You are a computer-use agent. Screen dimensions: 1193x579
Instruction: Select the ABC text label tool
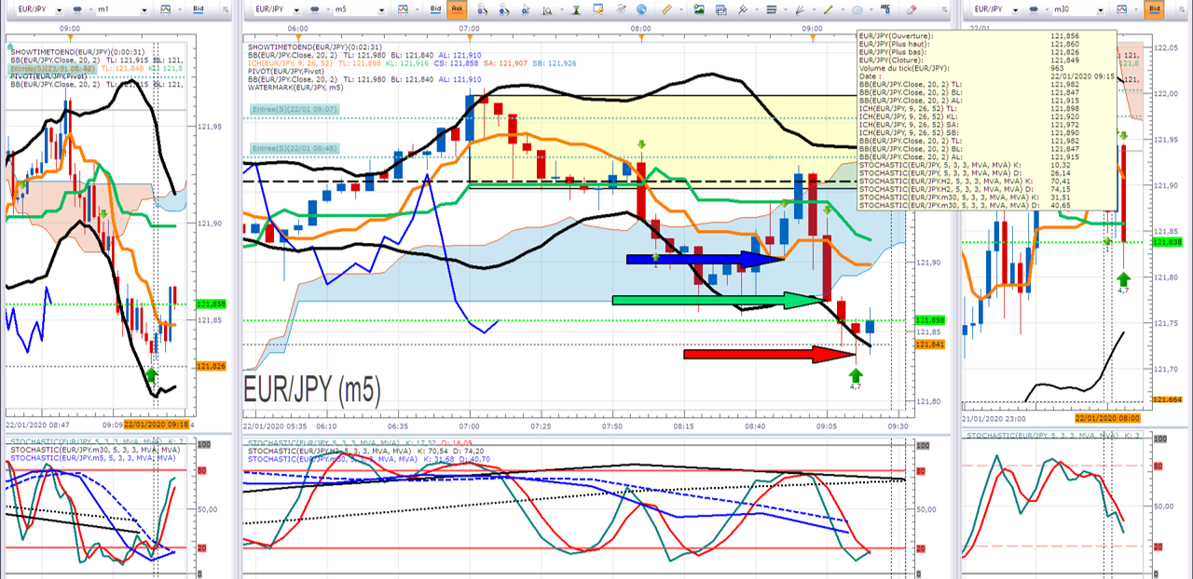tap(885, 9)
